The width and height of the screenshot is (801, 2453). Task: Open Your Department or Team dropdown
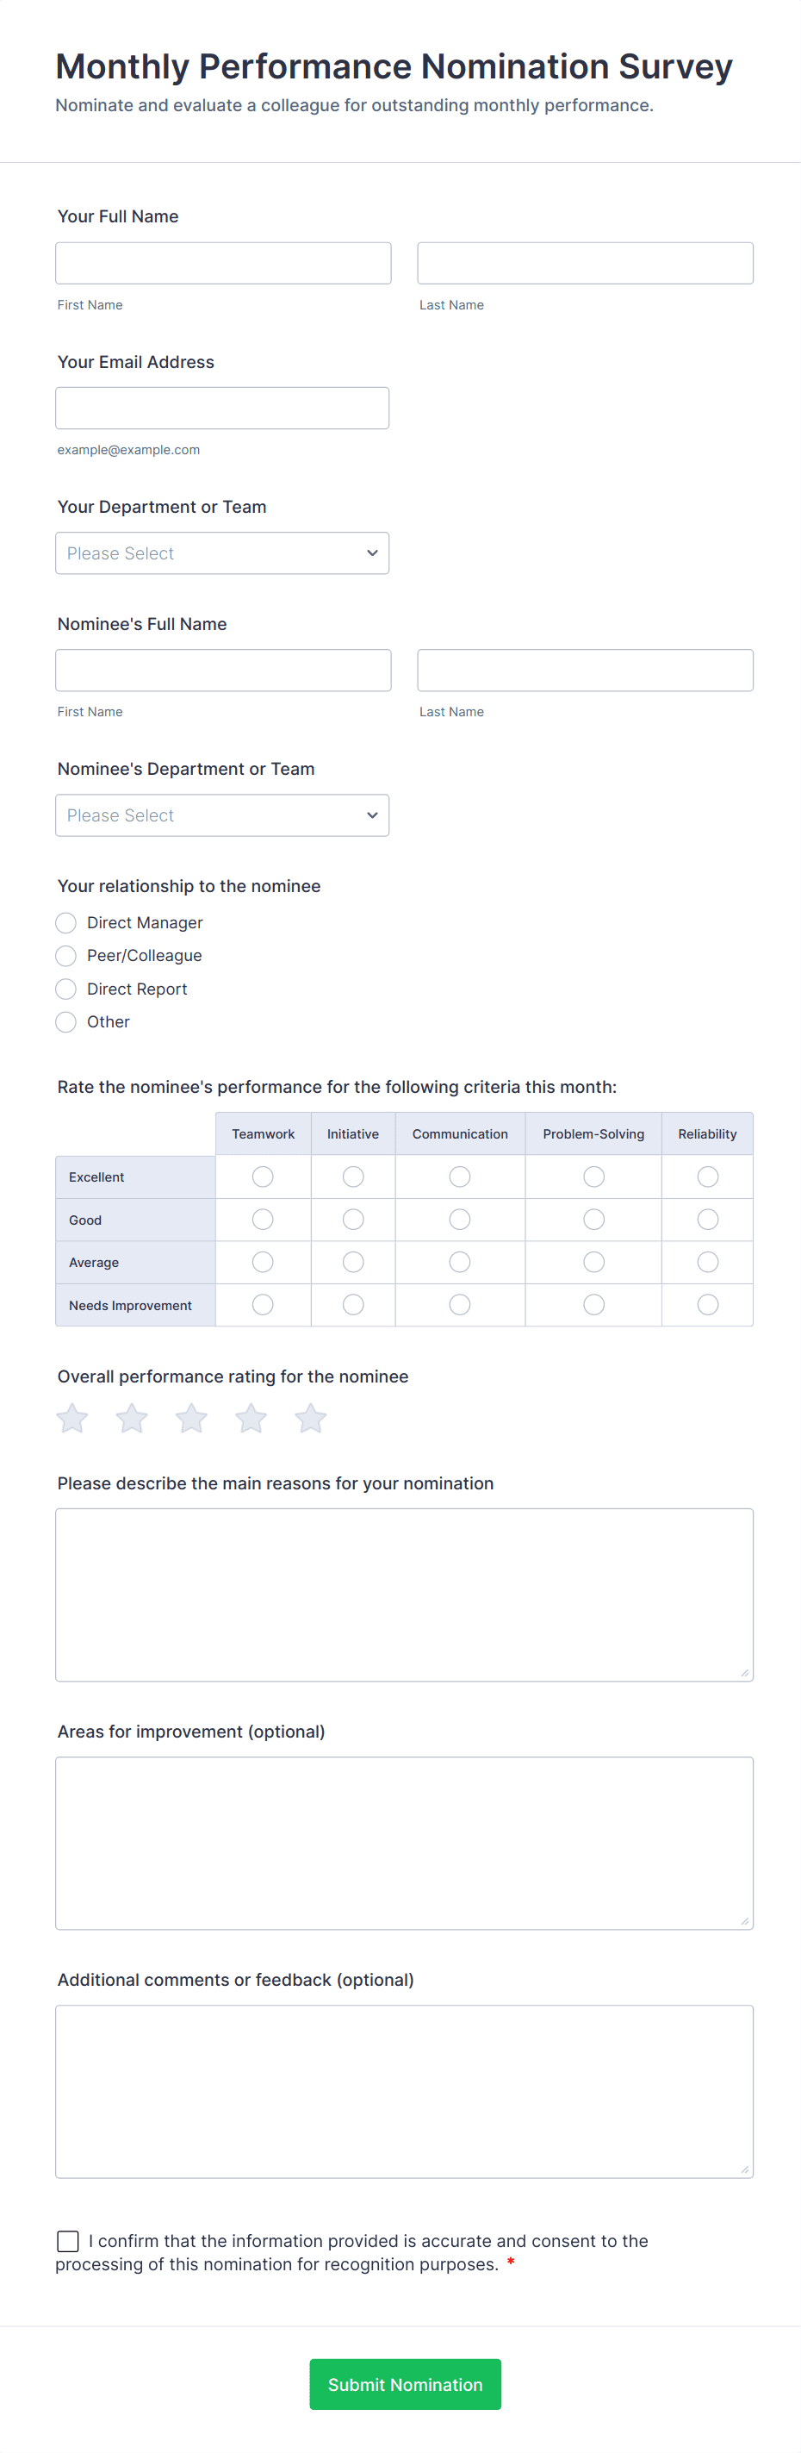221,553
